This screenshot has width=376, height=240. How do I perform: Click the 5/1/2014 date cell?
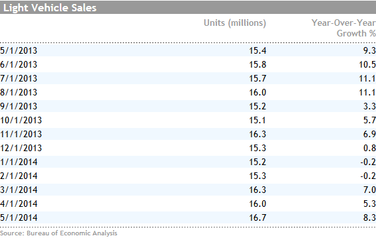tap(19, 218)
